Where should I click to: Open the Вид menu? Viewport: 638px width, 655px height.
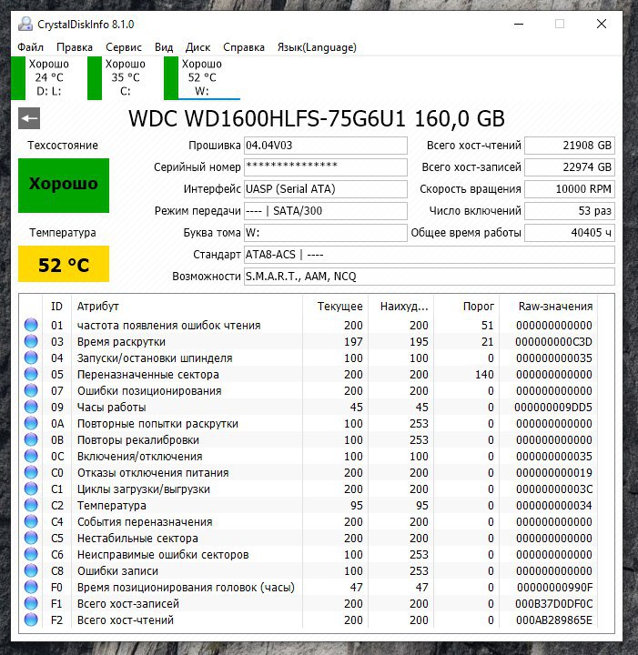[164, 47]
